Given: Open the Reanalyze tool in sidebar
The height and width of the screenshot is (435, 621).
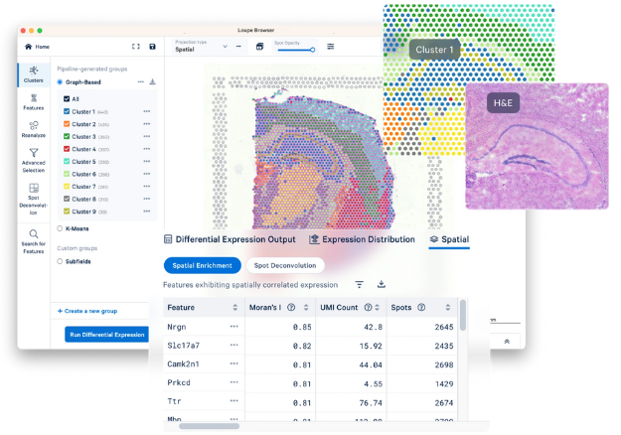Looking at the screenshot, I should 34,129.
